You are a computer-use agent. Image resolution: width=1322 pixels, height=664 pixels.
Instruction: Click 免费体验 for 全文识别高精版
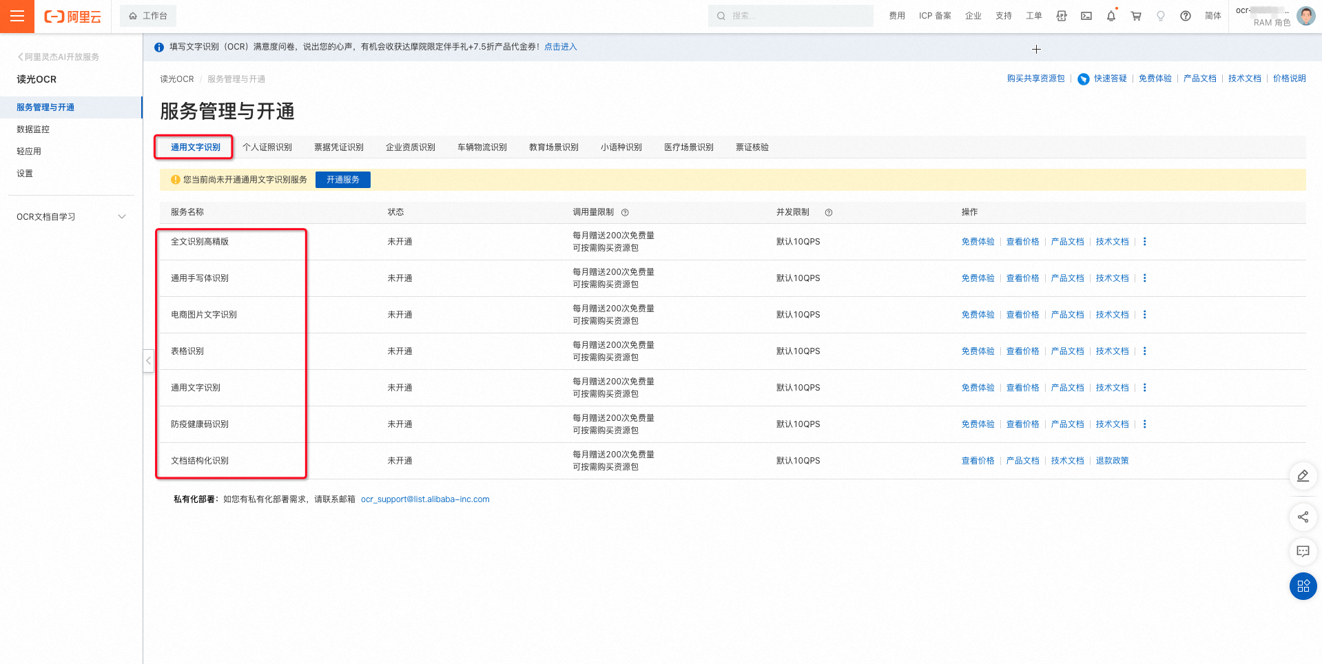point(978,242)
